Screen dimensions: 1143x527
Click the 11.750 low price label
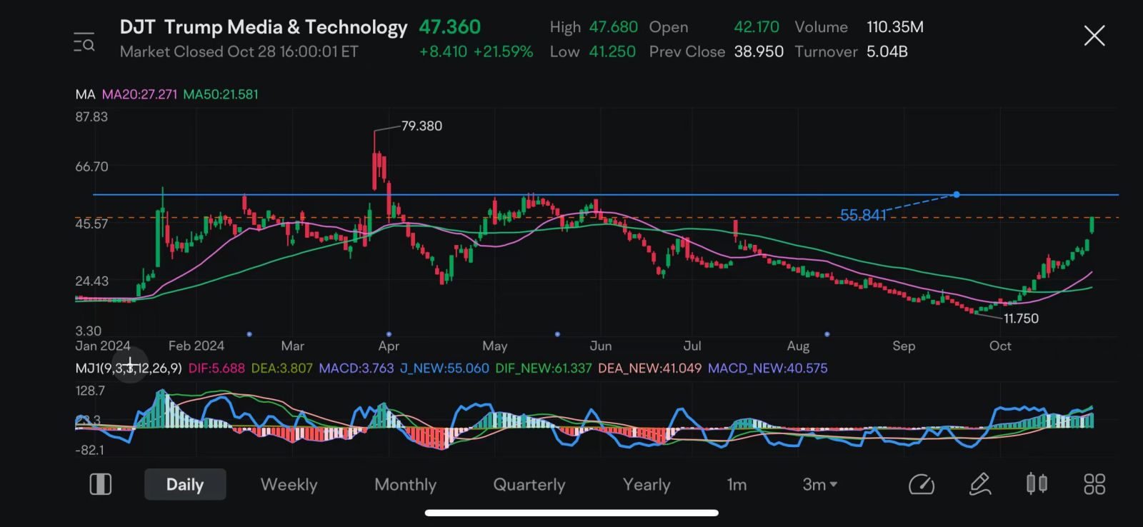tap(1021, 318)
